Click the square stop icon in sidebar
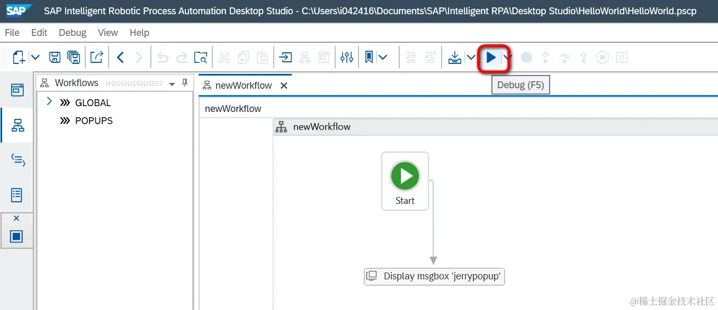 coord(16,236)
